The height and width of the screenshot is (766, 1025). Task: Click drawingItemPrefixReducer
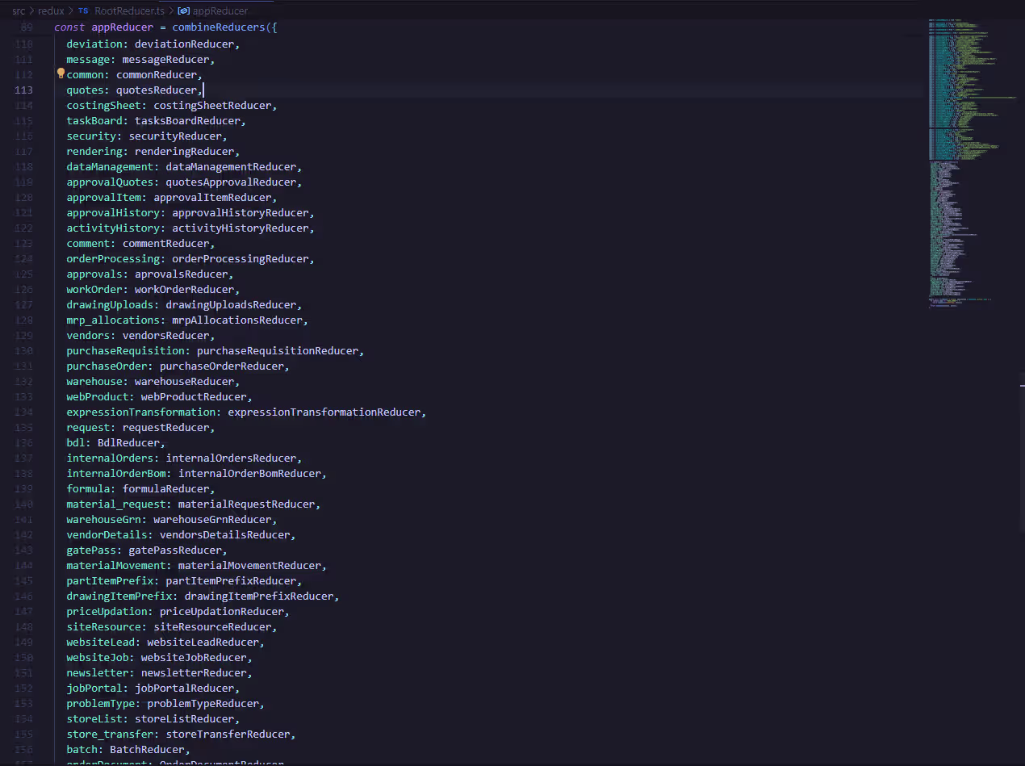point(259,596)
